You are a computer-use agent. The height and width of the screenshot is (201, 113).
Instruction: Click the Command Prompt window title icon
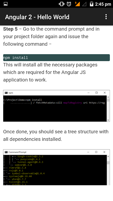click(x=6, y=152)
